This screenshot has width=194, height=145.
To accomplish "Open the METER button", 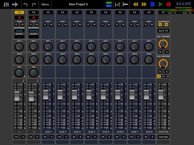I will (163, 137).
